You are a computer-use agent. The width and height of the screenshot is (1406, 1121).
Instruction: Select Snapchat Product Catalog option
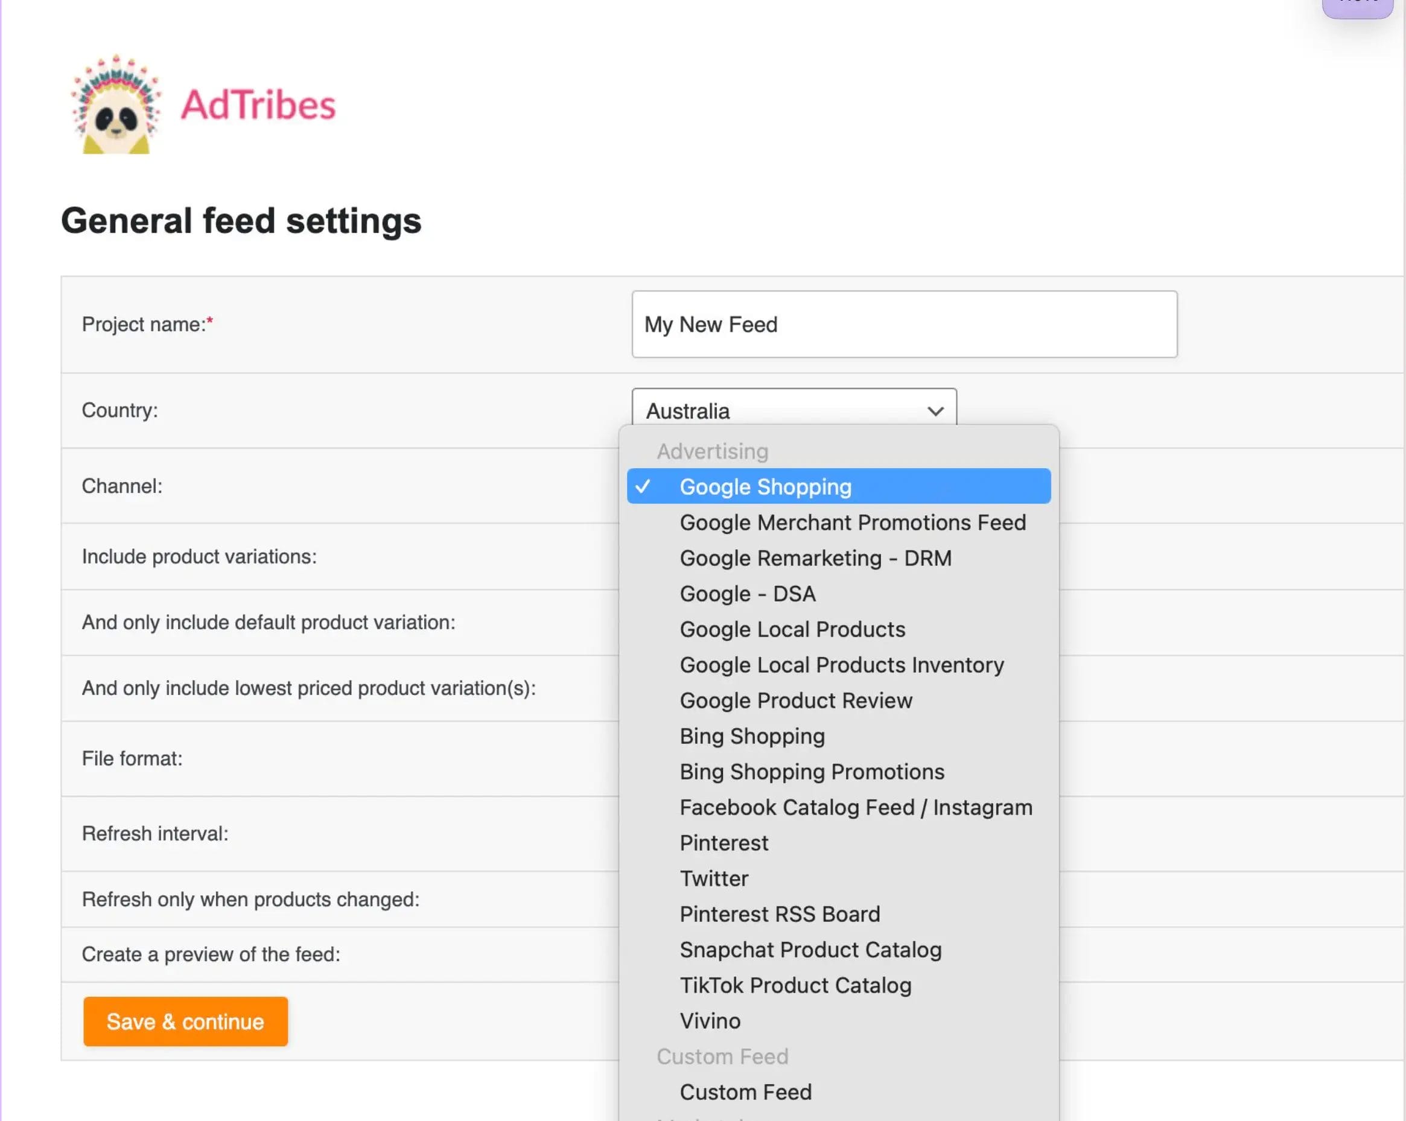coord(810,950)
